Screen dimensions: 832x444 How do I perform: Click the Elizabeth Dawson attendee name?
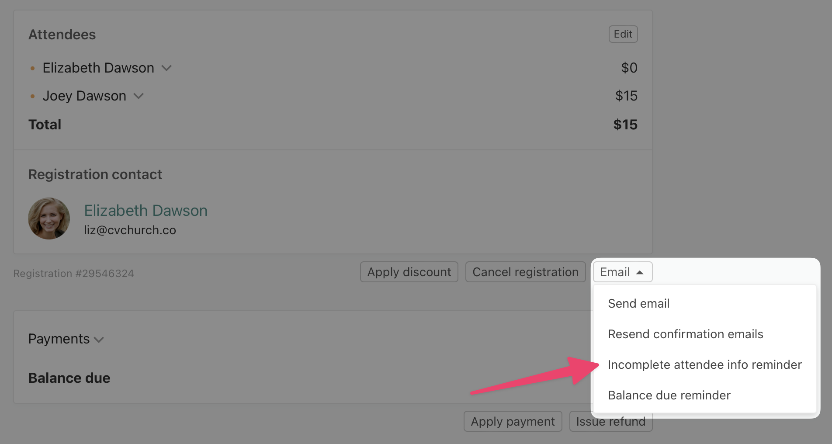98,68
